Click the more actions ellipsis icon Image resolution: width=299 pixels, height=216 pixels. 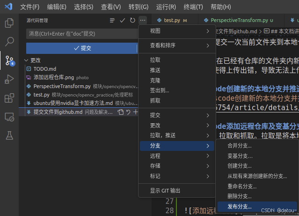click(x=143, y=20)
